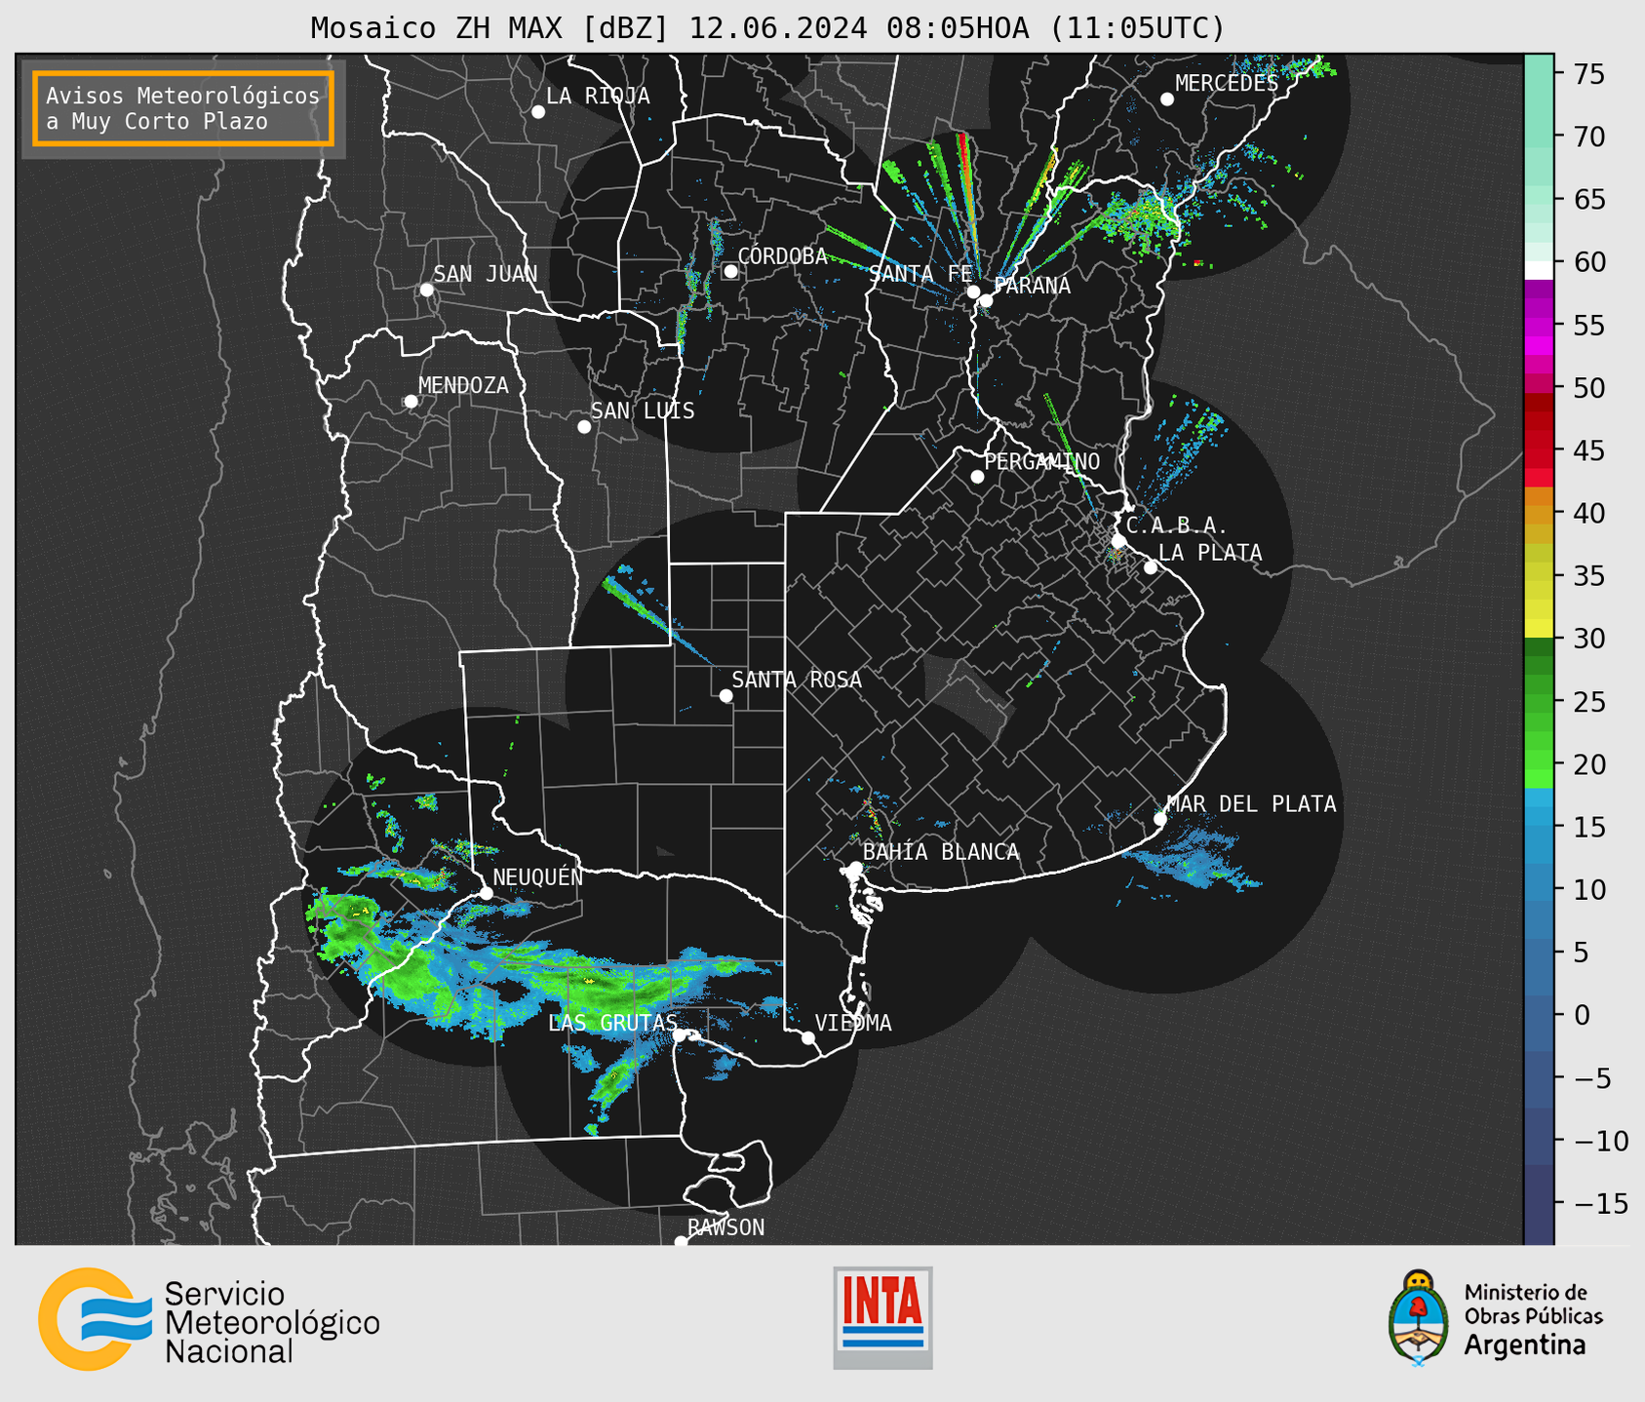The width and height of the screenshot is (1645, 1402).
Task: Click the C.A.B.A. city marker dot
Action: click(1118, 541)
